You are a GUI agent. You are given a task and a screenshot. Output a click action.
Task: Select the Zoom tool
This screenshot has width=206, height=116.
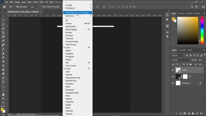[3, 98]
